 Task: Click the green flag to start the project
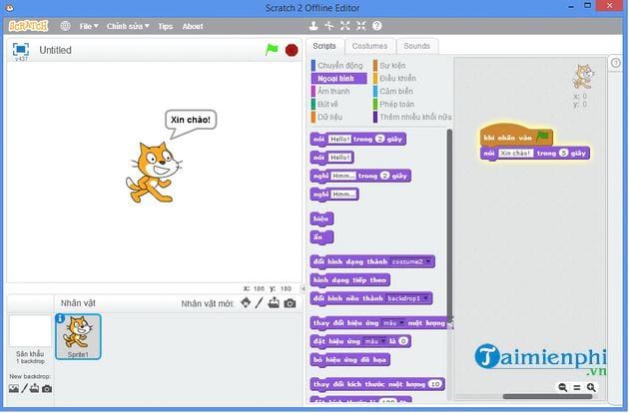[272, 50]
